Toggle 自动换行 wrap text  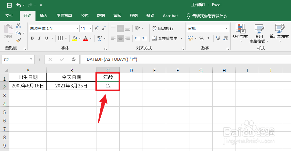[x=163, y=28]
